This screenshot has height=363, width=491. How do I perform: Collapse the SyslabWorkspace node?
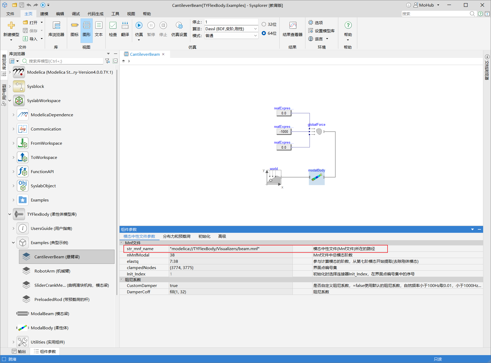(10, 100)
